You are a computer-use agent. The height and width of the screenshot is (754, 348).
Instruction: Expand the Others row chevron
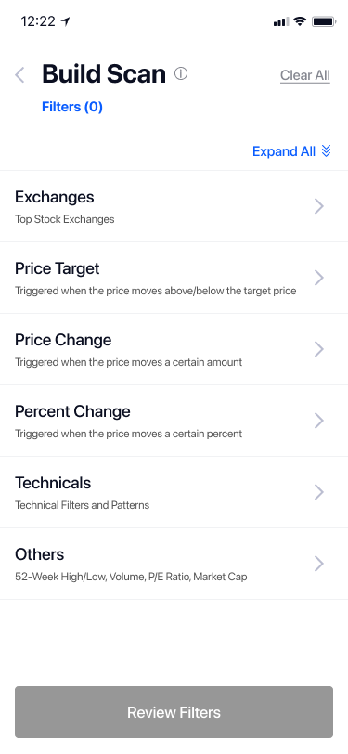(x=318, y=563)
